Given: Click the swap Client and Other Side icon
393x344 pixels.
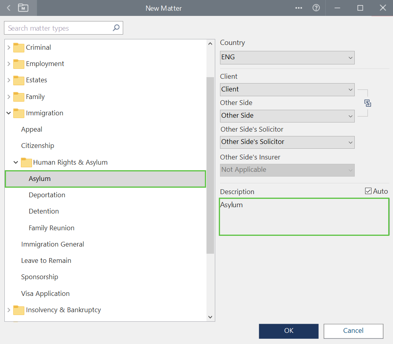Looking at the screenshot, I should click(367, 103).
